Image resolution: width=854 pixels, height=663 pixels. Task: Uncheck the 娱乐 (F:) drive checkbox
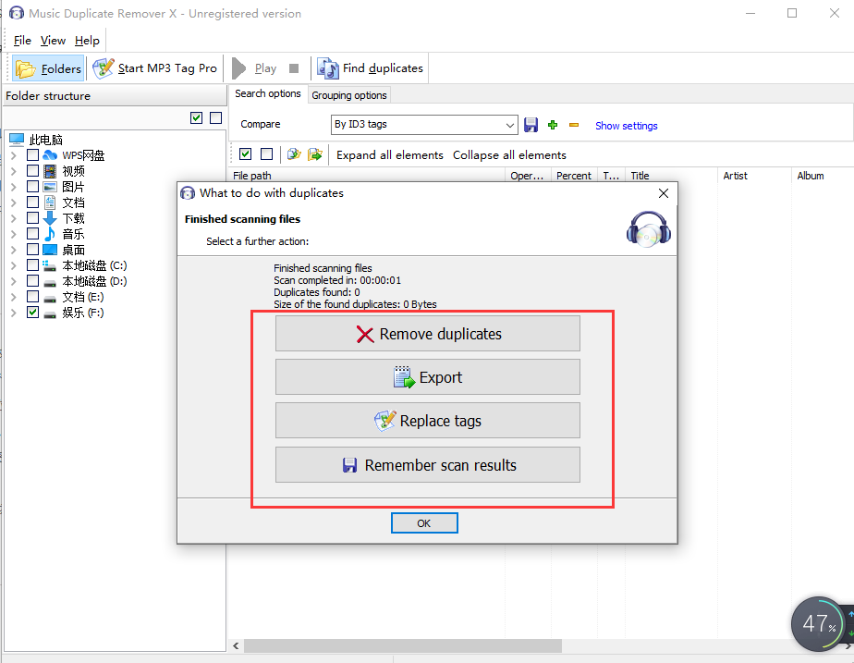point(33,313)
